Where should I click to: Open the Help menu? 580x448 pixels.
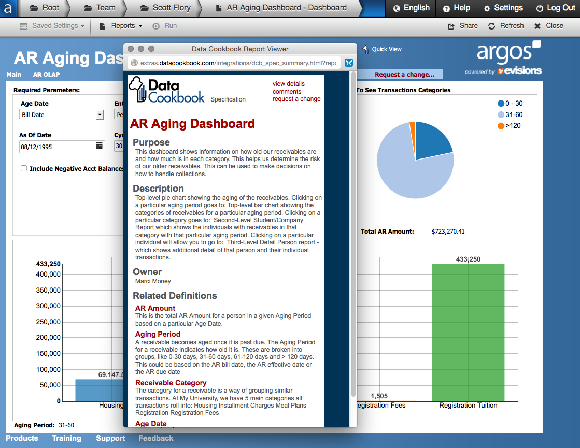coord(457,8)
